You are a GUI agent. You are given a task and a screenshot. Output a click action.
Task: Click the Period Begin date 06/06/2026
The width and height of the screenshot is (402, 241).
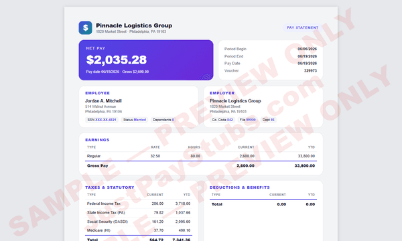pos(307,49)
